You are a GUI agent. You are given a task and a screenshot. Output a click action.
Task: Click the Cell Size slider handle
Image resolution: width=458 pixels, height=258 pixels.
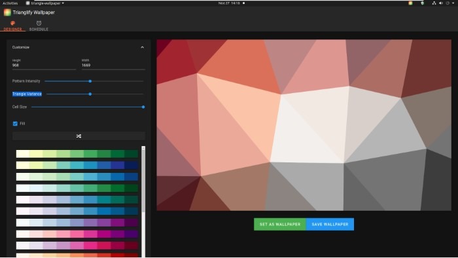143,107
